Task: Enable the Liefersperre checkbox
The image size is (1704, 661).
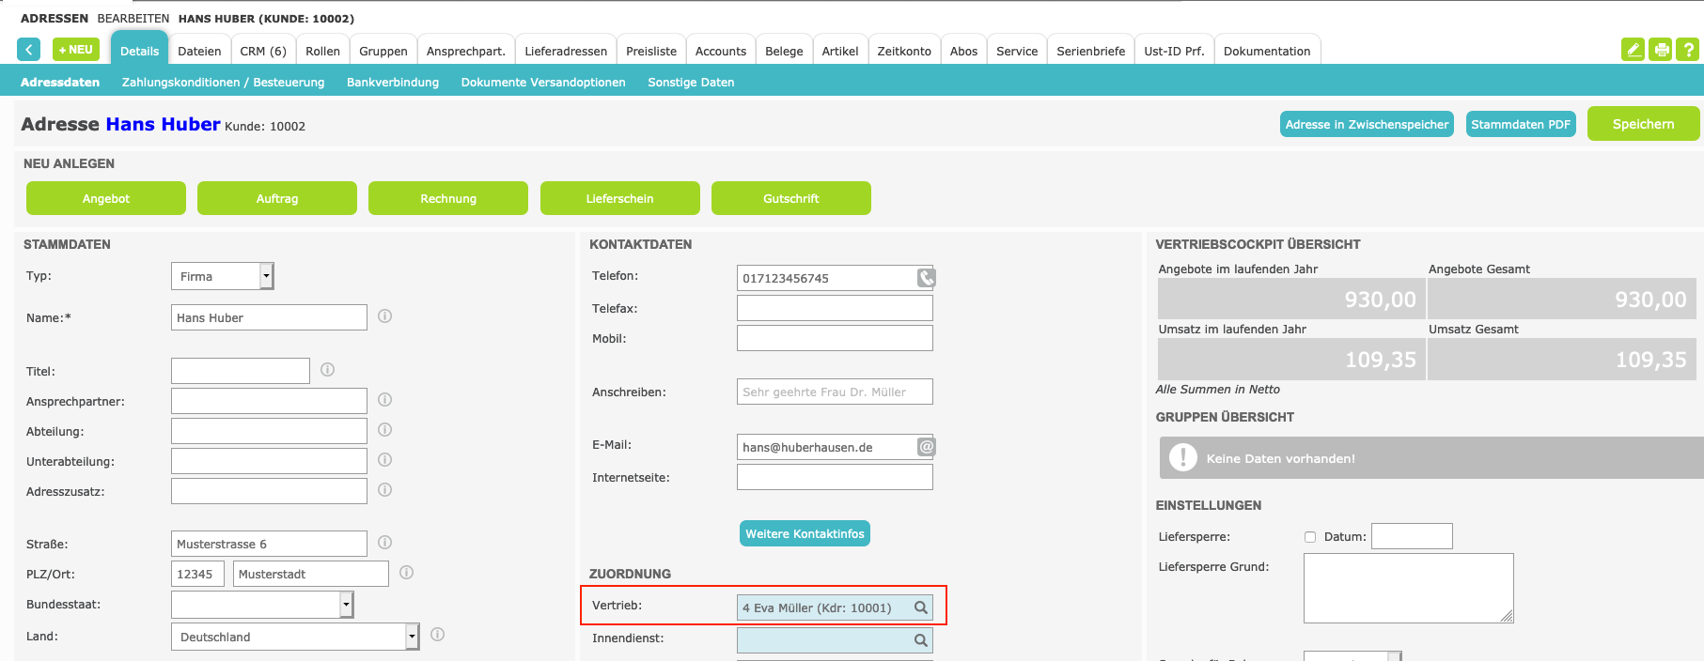Action: (1310, 537)
